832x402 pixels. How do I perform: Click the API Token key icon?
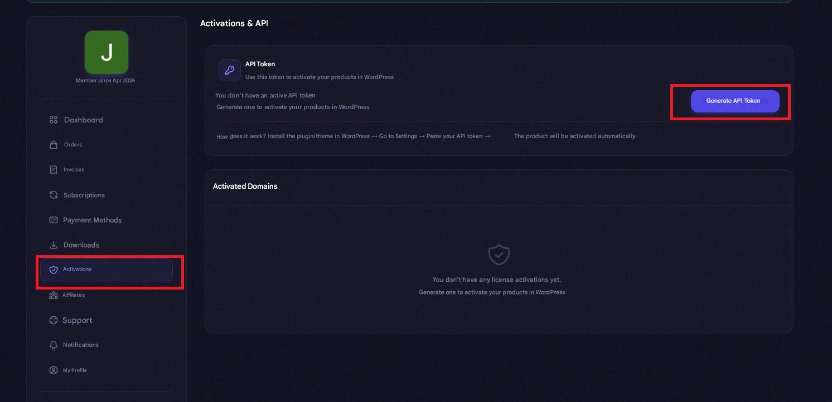click(229, 70)
